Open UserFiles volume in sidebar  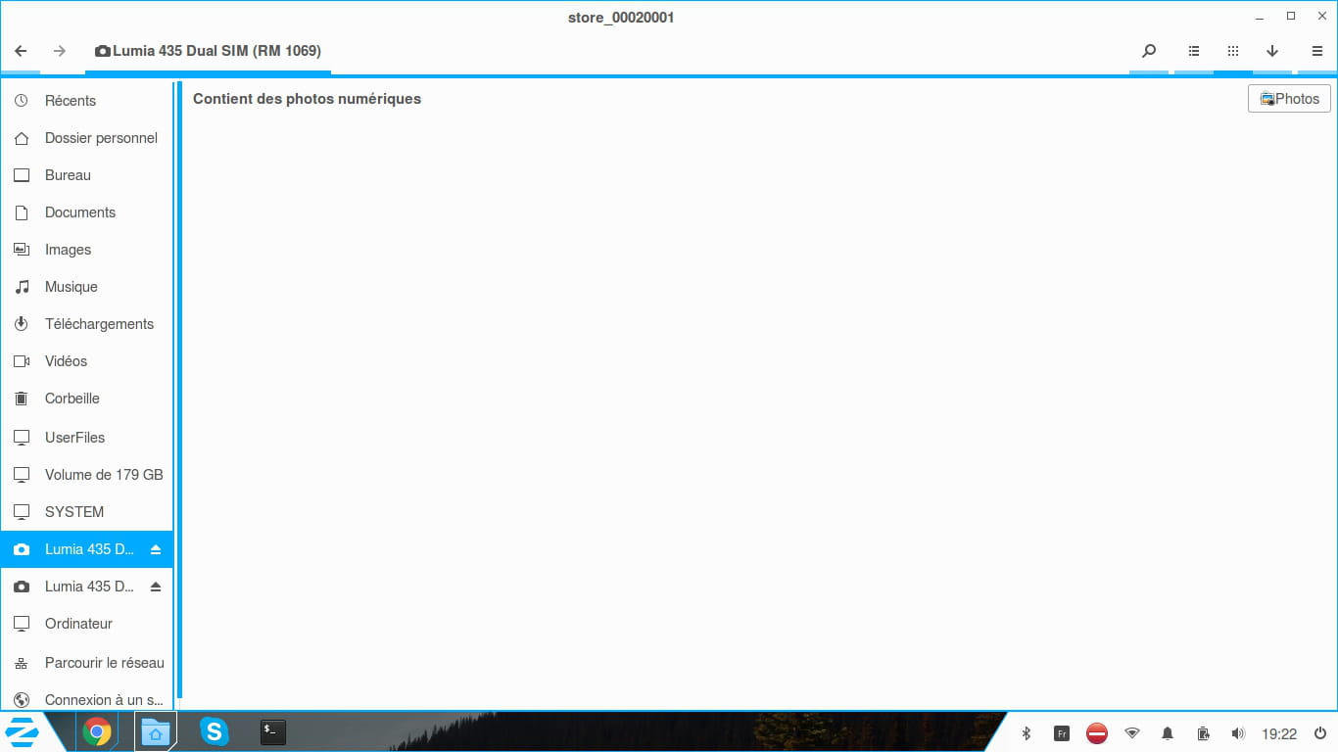86,438
